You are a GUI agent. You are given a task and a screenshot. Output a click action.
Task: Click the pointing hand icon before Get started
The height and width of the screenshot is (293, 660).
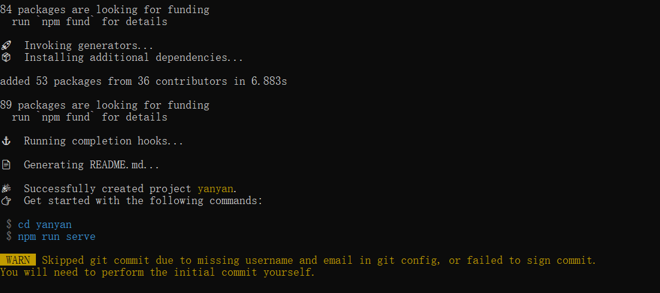point(5,201)
